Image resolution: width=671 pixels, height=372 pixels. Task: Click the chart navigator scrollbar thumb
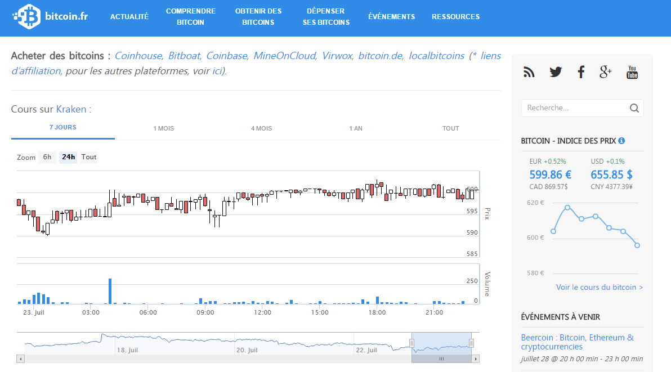(x=442, y=358)
